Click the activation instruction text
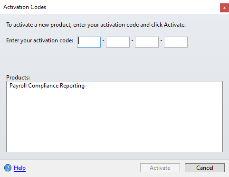This screenshot has width=229, height=177. coord(96,25)
